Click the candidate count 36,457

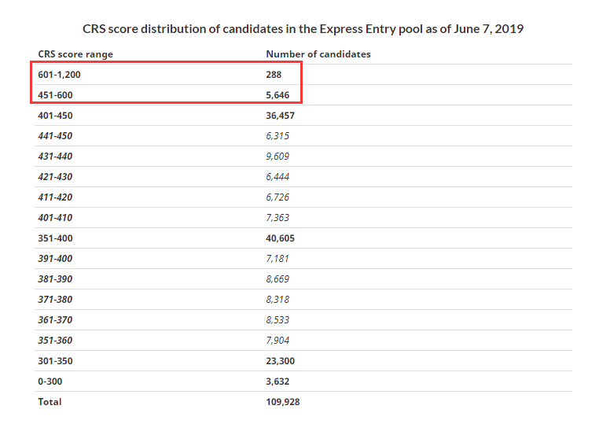[280, 116]
